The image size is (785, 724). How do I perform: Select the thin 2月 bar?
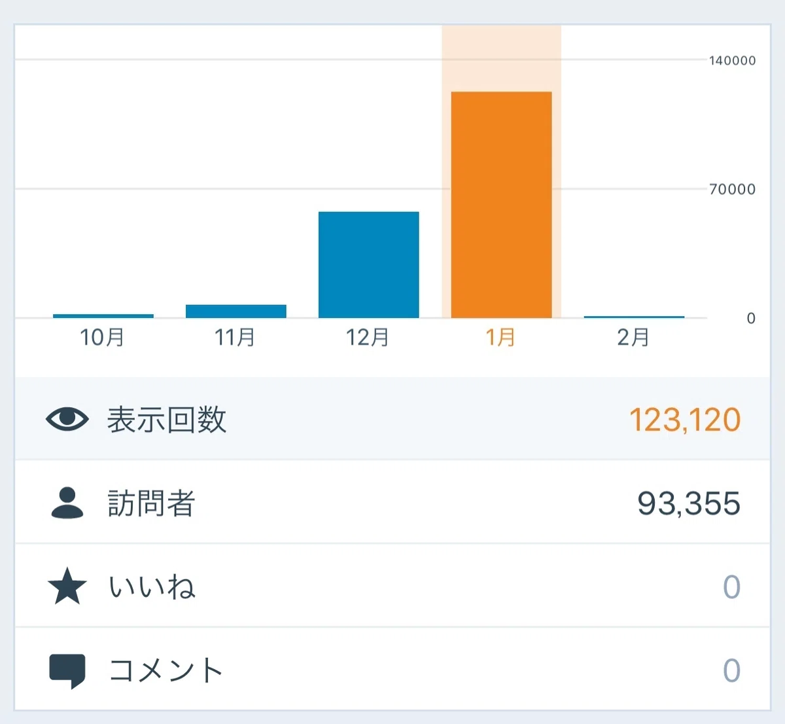pos(634,317)
